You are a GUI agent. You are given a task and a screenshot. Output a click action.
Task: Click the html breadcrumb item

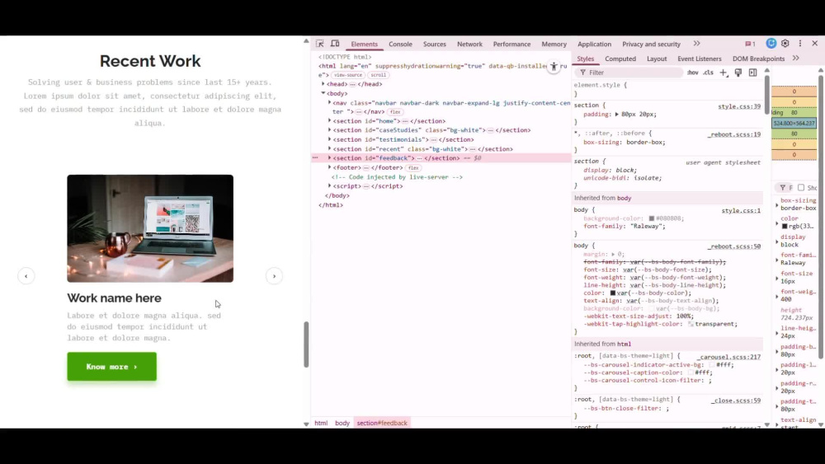click(x=321, y=423)
